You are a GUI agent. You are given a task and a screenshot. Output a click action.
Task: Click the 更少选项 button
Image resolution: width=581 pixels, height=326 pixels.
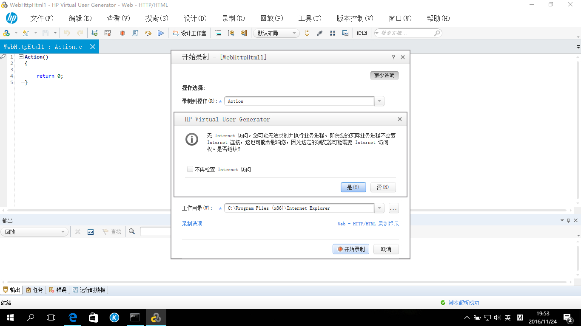coord(384,76)
